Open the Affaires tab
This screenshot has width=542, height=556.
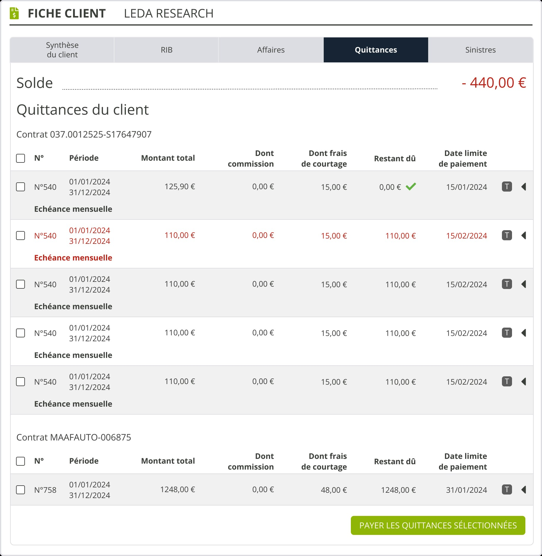(271, 50)
